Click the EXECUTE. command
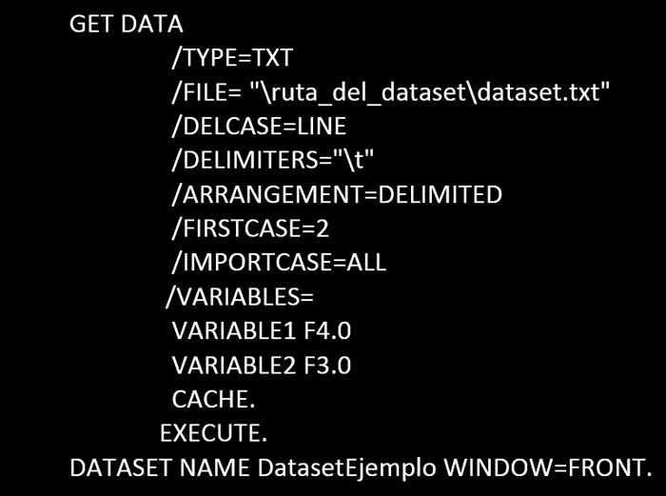Image resolution: width=666 pixels, height=496 pixels. click(214, 434)
